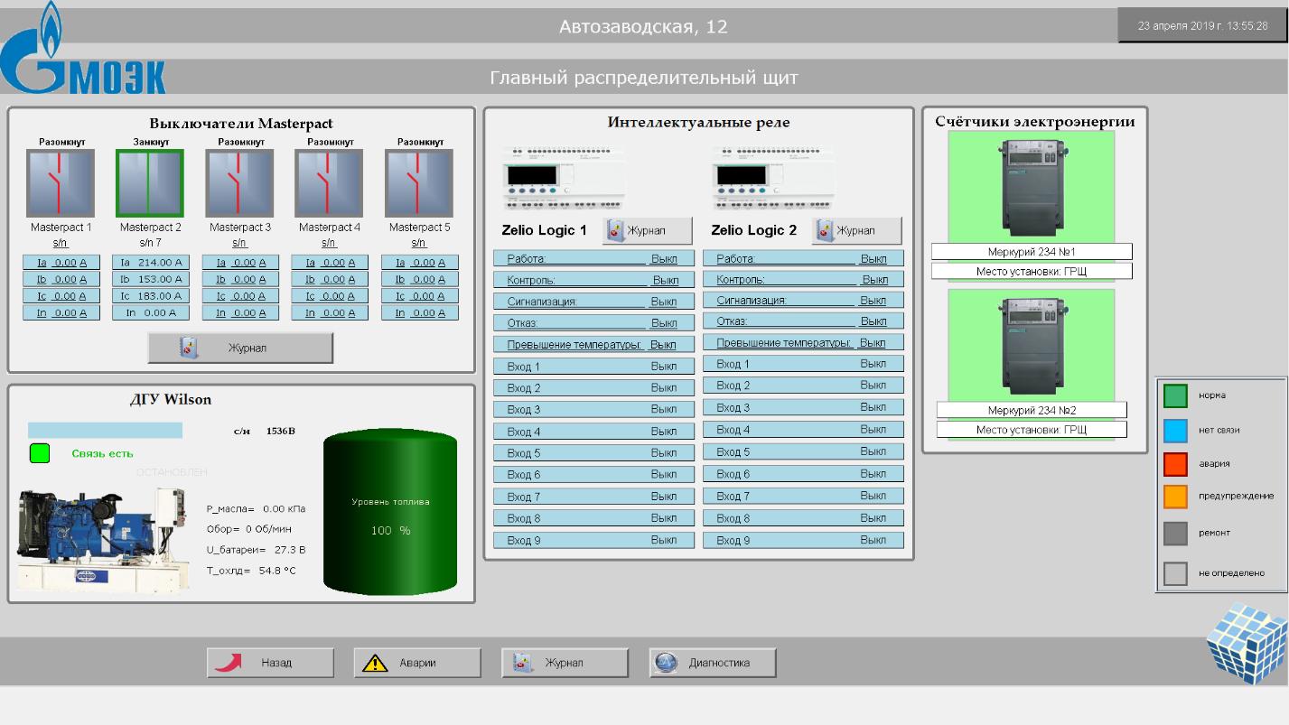
Task: Click Zelio Logic 1 Вход 9 row
Action: pyautogui.click(x=594, y=541)
